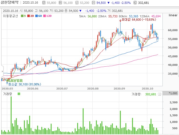Click the green 거래량 legend swatch
The image size is (179, 135).
pyautogui.click(x=19, y=94)
